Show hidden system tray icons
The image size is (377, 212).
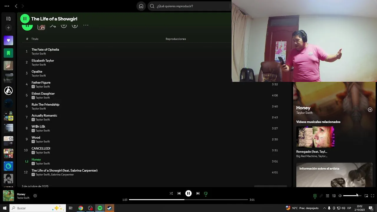pos(324,208)
